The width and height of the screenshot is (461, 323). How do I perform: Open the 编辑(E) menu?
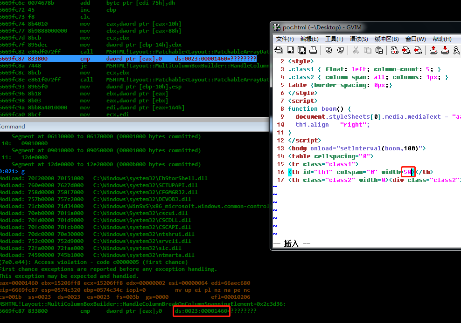309,39
